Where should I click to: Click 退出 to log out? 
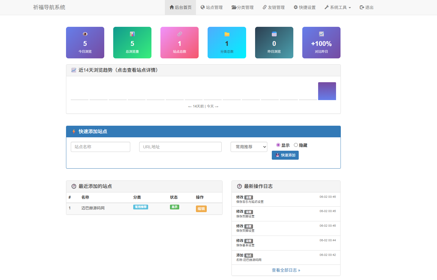pyautogui.click(x=367, y=7)
